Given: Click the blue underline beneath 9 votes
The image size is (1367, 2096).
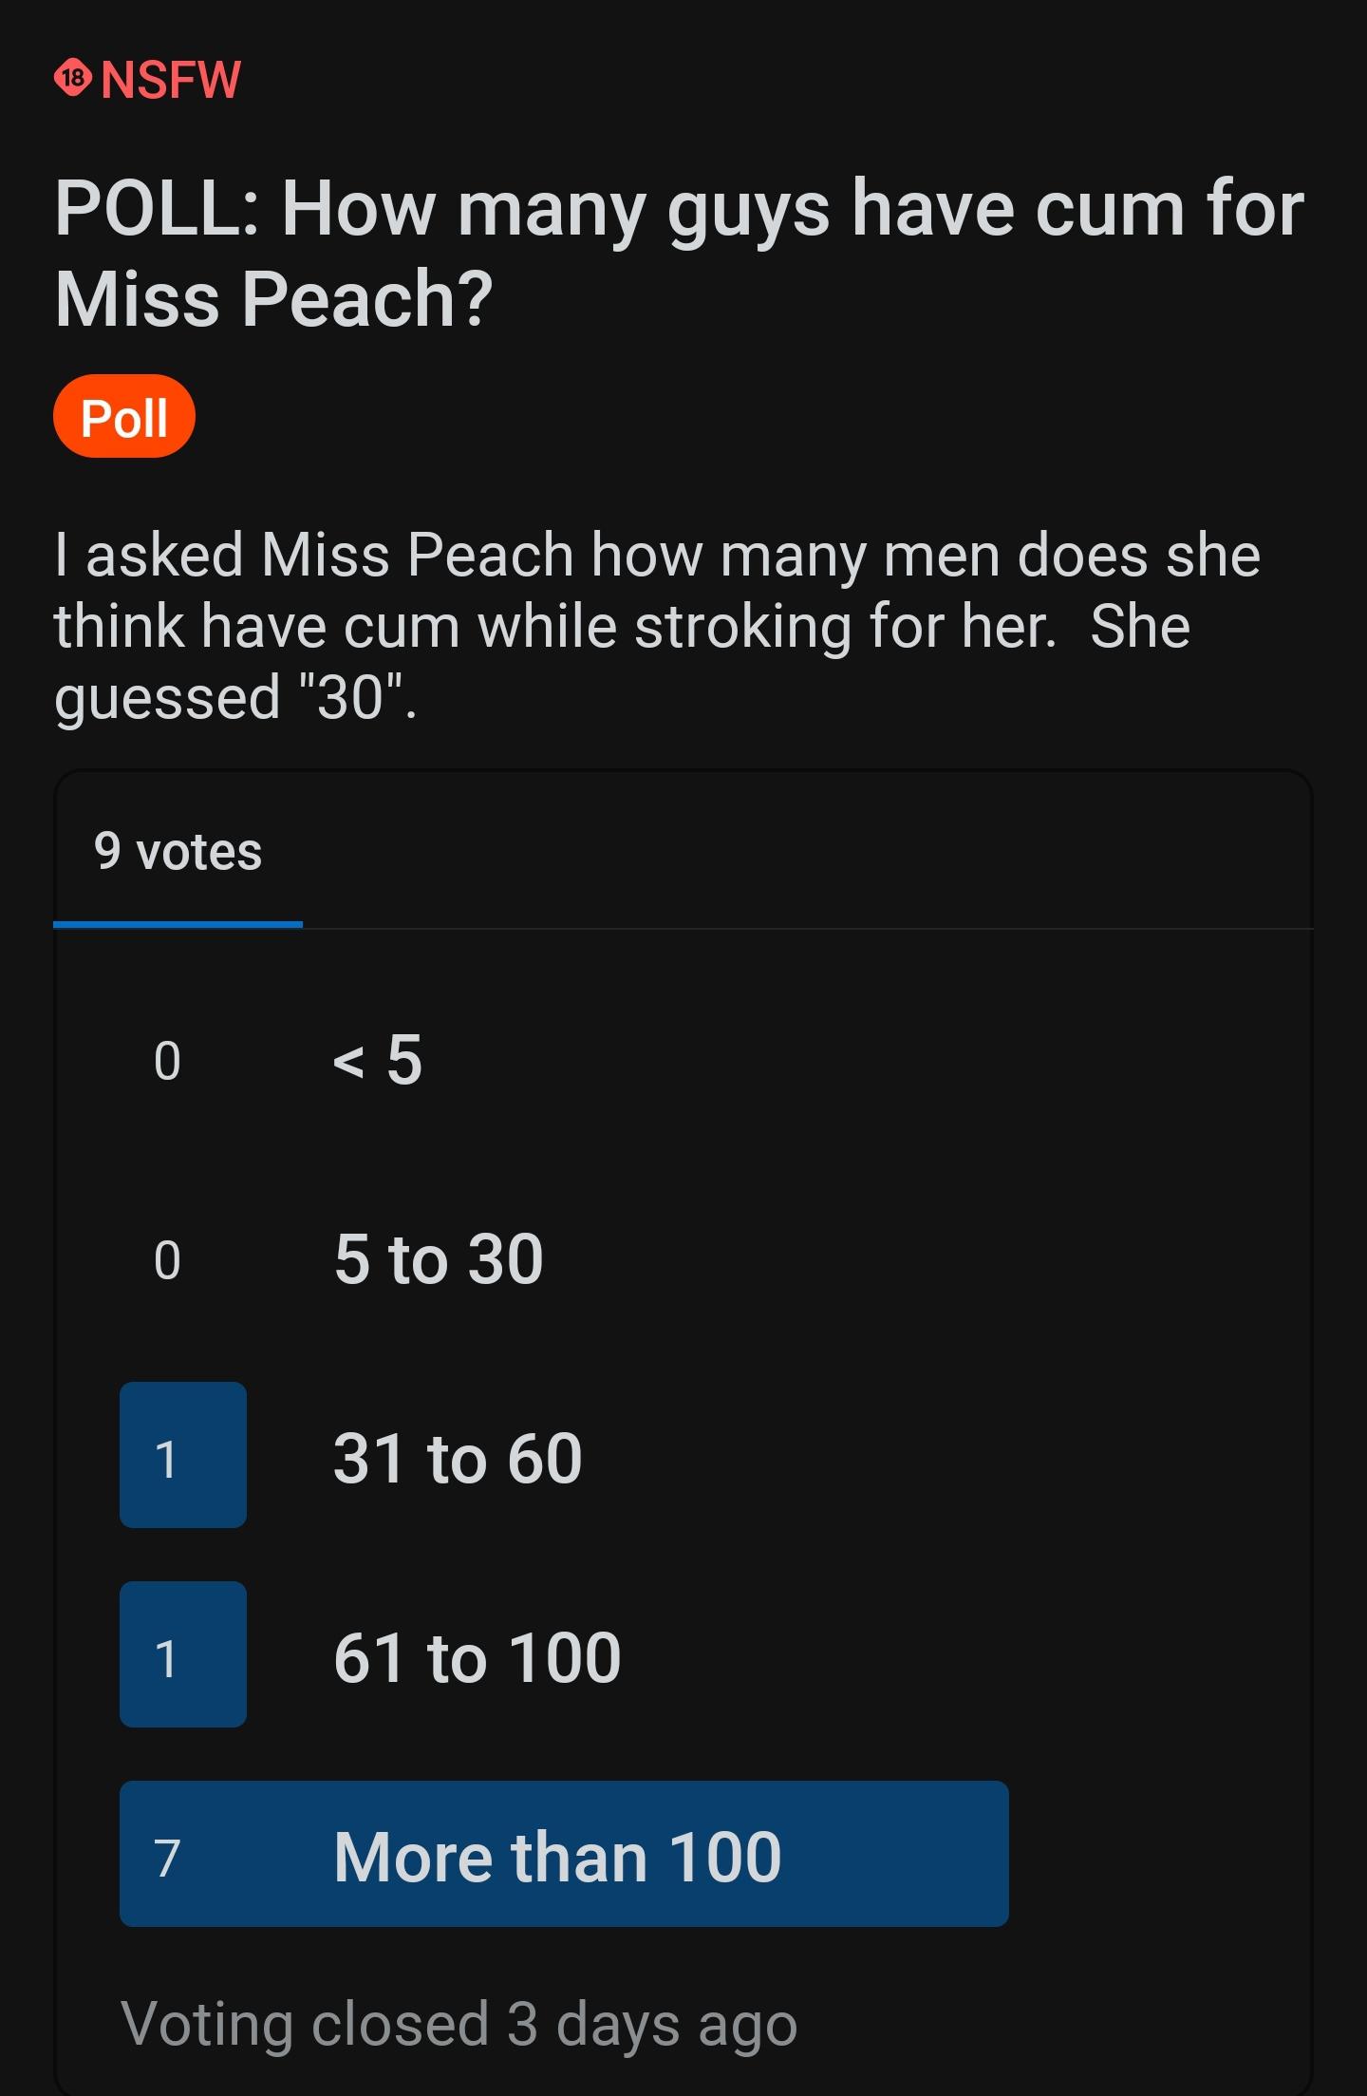Looking at the screenshot, I should [x=178, y=923].
